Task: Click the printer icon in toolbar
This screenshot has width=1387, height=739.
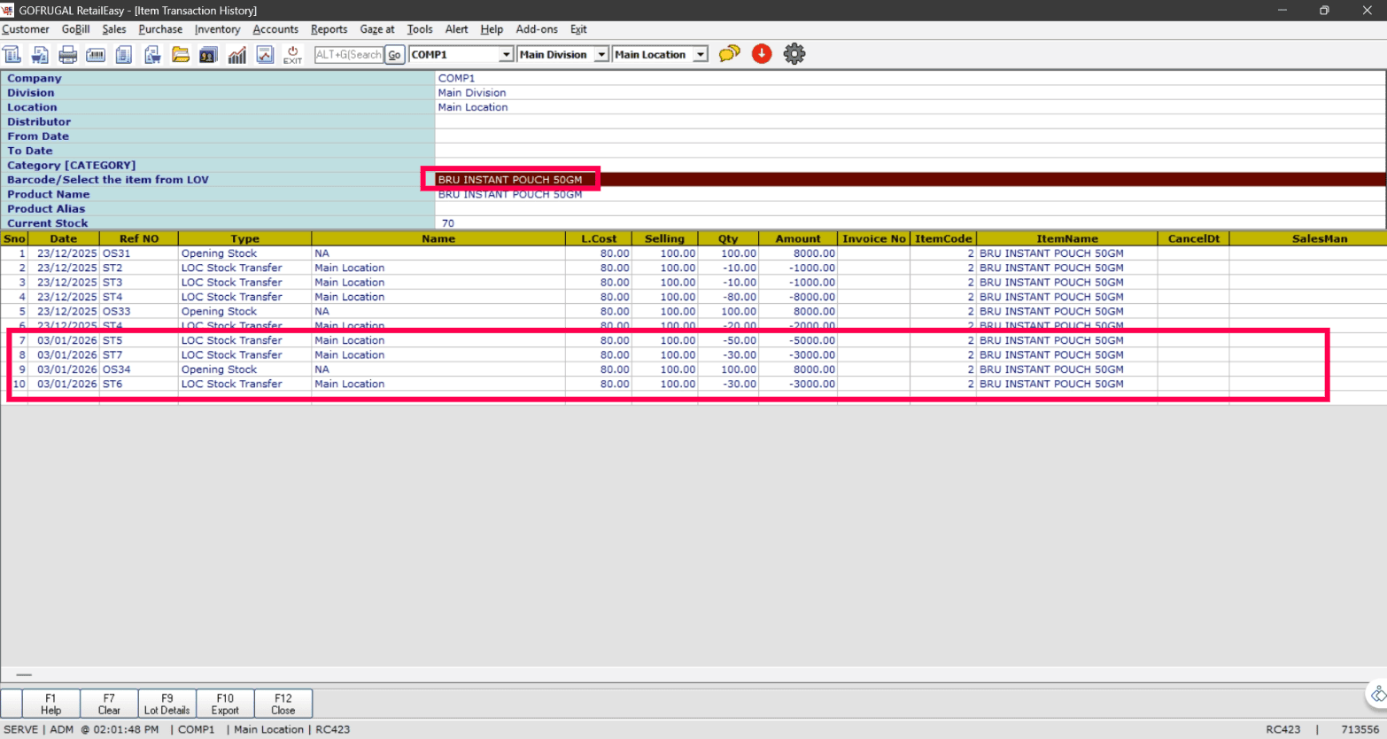Action: click(67, 55)
